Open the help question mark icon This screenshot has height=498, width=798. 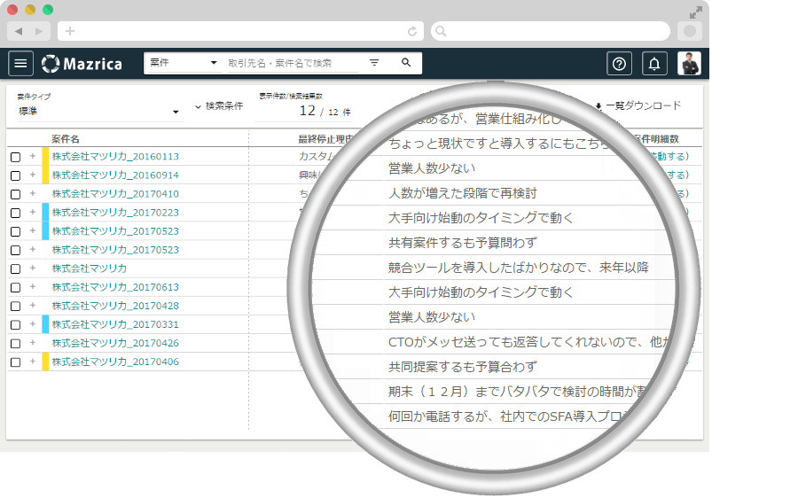(x=619, y=63)
